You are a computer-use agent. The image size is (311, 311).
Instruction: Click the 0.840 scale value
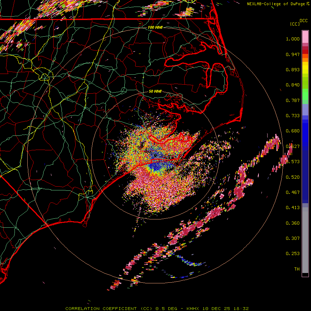pyautogui.click(x=293, y=85)
